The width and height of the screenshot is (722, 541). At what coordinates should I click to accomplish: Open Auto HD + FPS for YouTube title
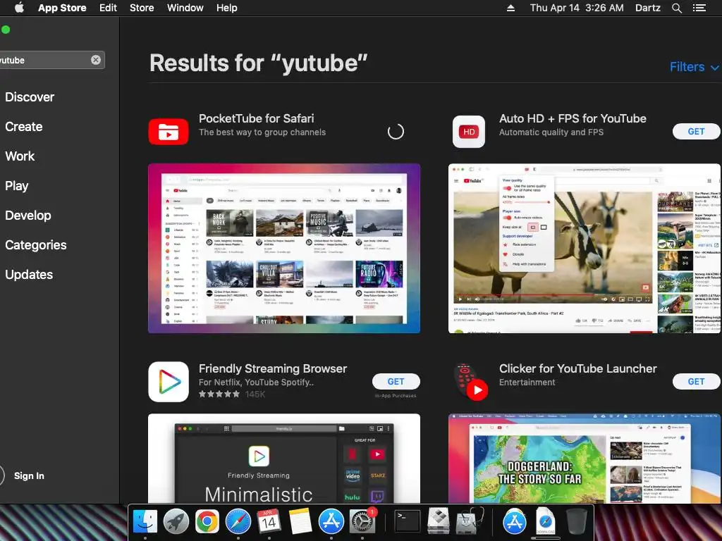pyautogui.click(x=573, y=118)
